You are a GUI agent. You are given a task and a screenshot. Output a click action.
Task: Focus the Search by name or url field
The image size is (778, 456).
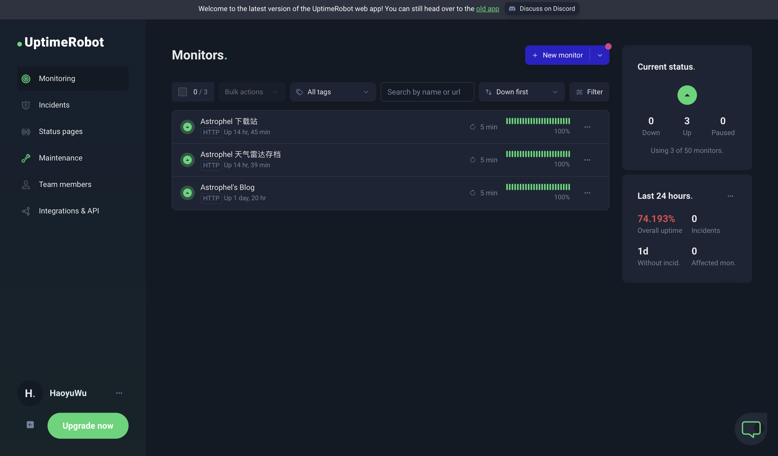click(x=427, y=92)
